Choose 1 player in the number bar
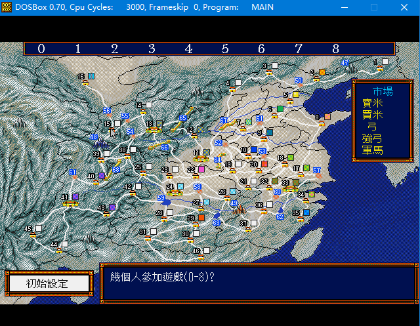Image resolution: width=420 pixels, height=326 pixels. click(x=78, y=49)
